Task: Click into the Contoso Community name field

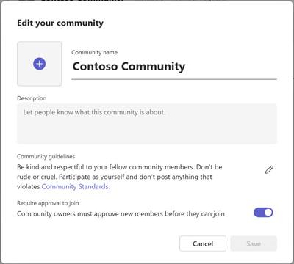Action: tap(174, 67)
